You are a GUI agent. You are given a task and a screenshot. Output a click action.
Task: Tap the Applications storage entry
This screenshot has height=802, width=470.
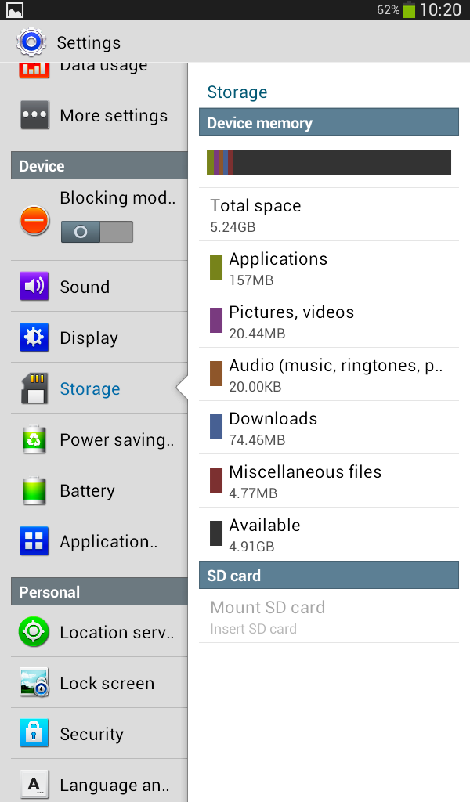[329, 268]
